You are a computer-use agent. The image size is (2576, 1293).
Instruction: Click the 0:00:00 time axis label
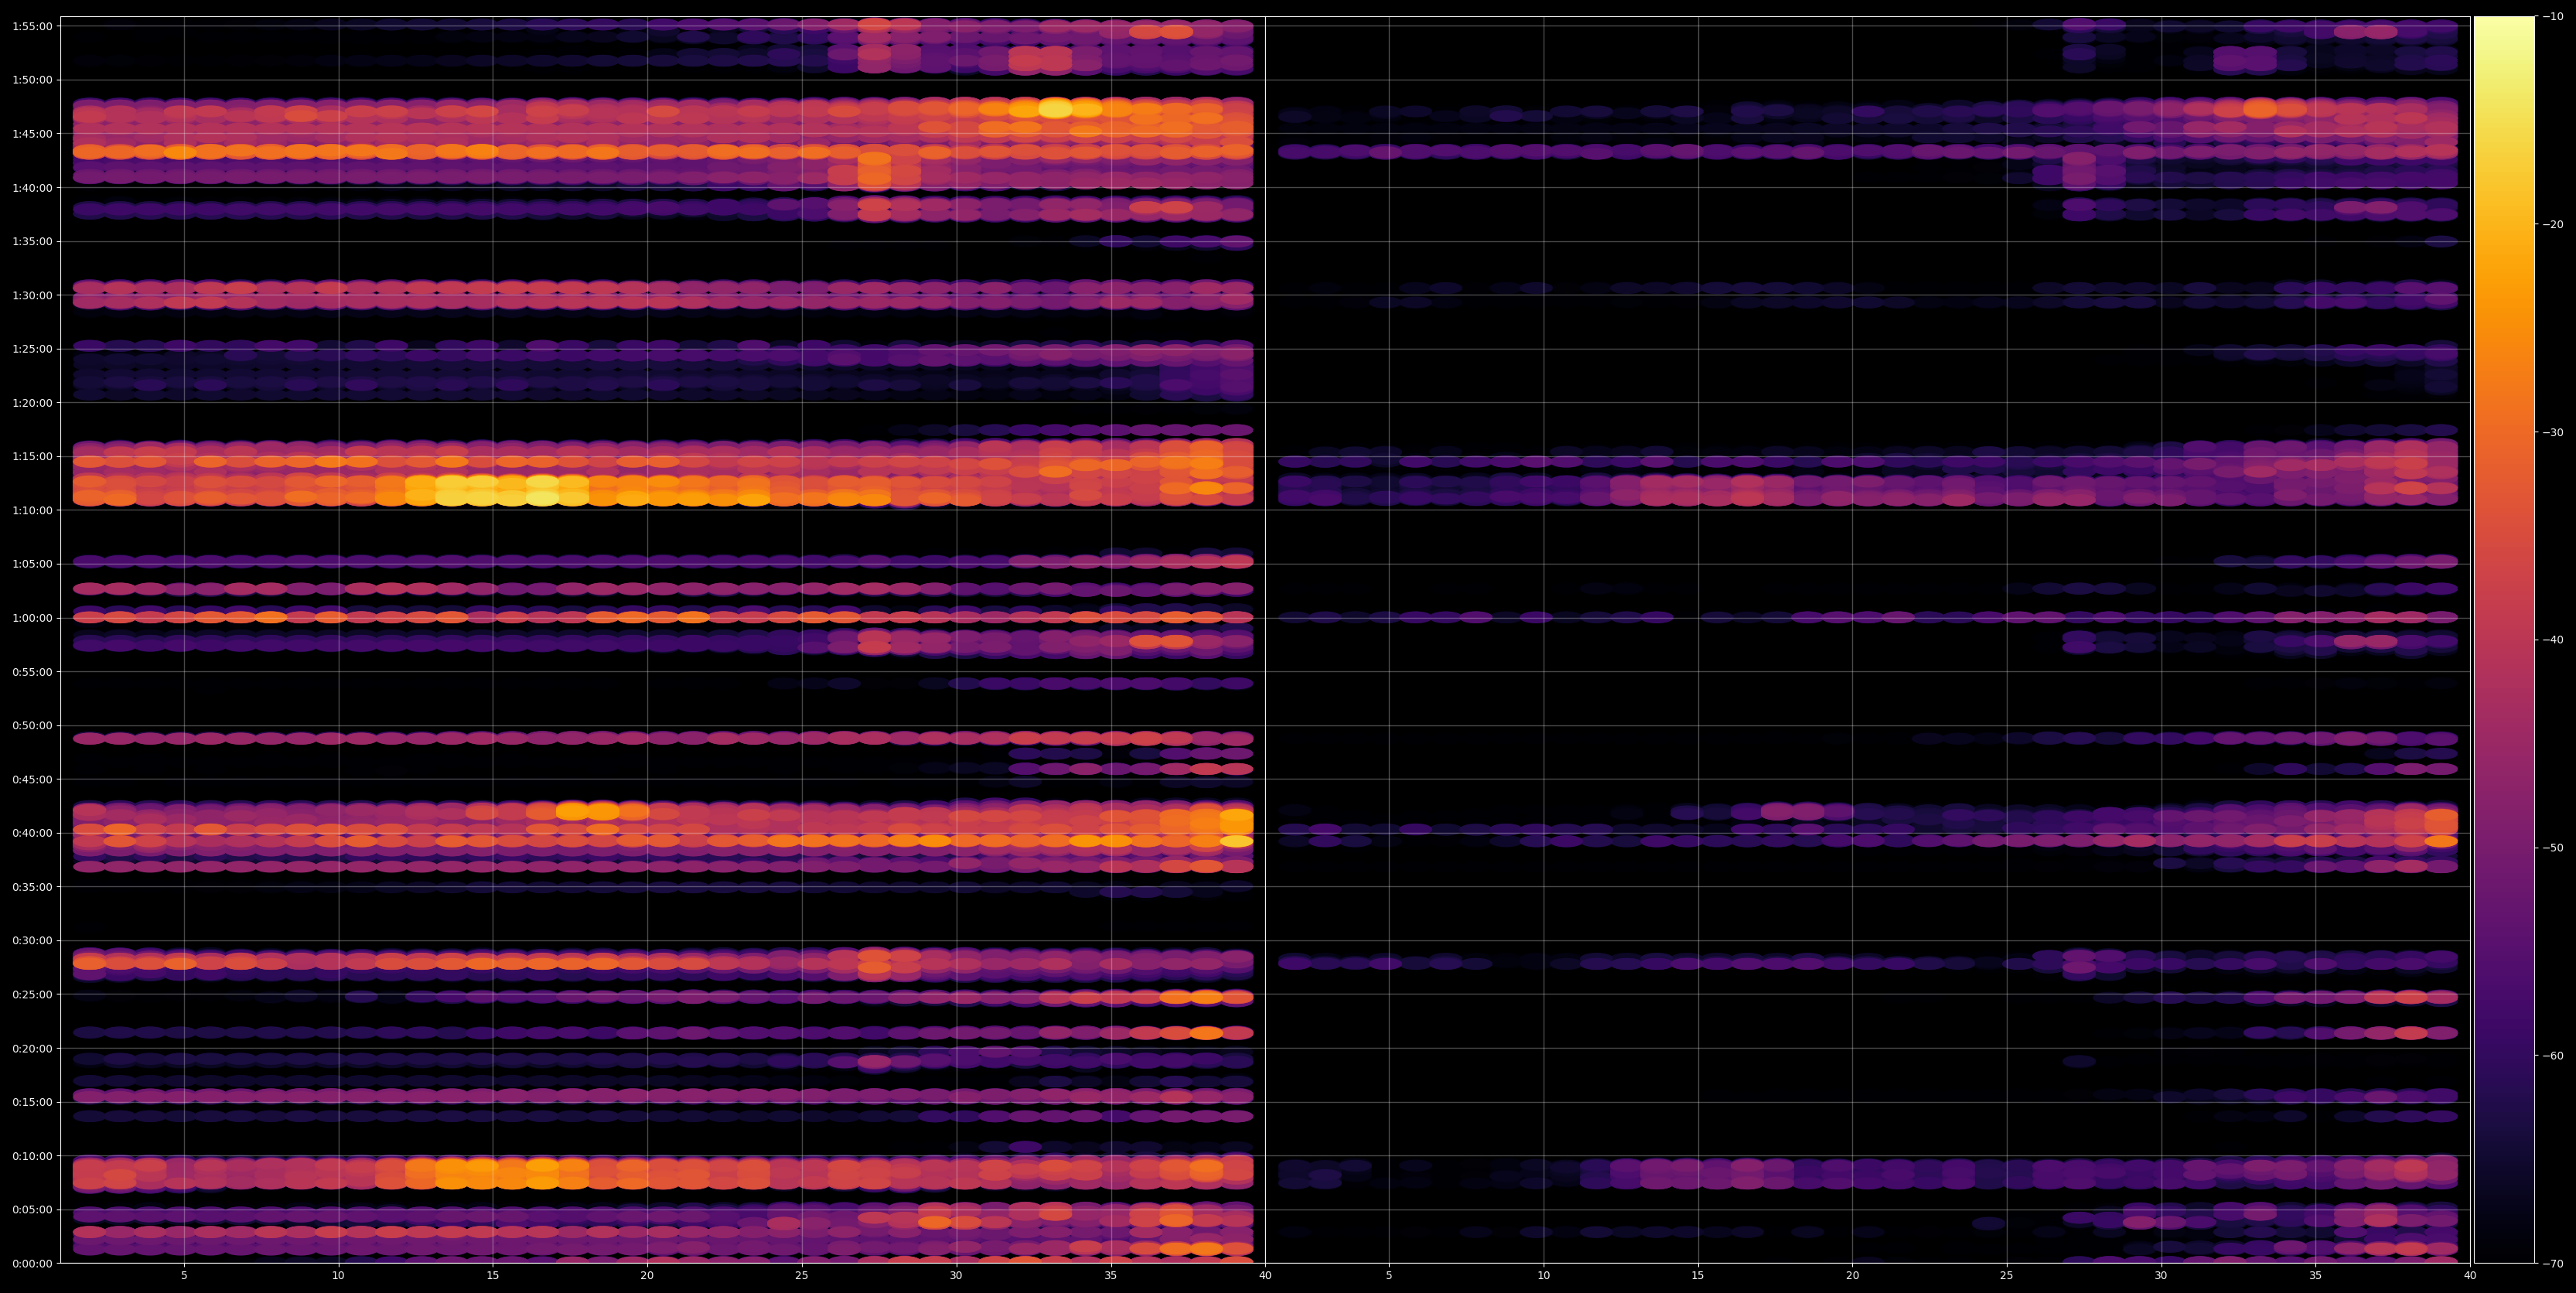[x=32, y=1264]
